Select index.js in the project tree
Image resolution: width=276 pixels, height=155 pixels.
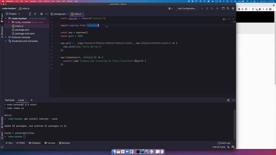19,26
